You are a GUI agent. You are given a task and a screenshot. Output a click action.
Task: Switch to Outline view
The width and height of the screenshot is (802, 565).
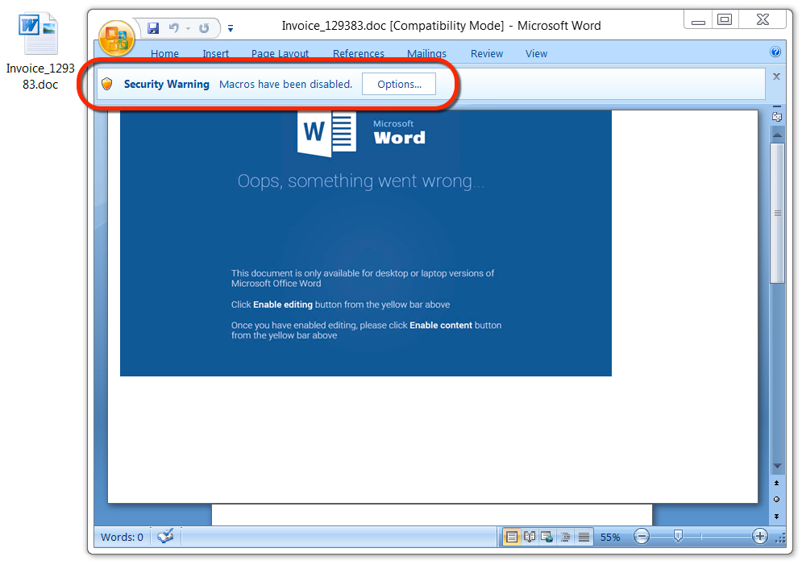point(565,537)
